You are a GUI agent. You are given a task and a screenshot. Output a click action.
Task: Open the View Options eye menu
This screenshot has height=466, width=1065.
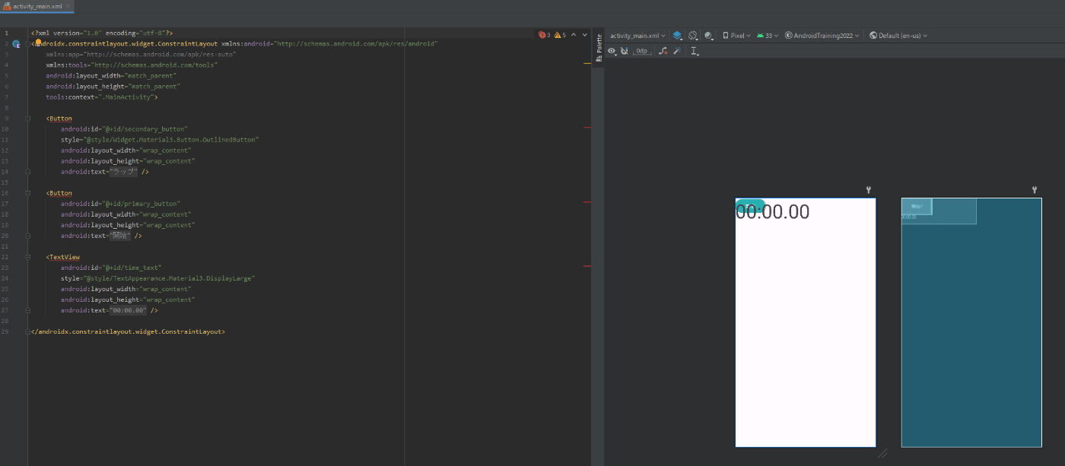point(612,51)
